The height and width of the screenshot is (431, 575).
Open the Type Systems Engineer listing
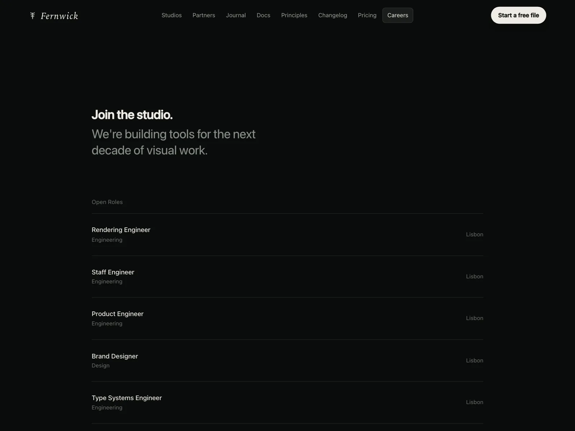(287, 403)
